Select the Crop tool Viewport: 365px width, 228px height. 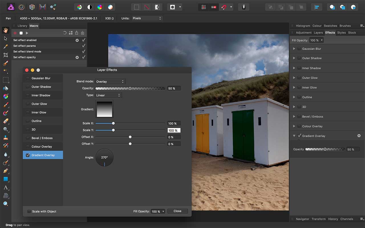point(5,55)
